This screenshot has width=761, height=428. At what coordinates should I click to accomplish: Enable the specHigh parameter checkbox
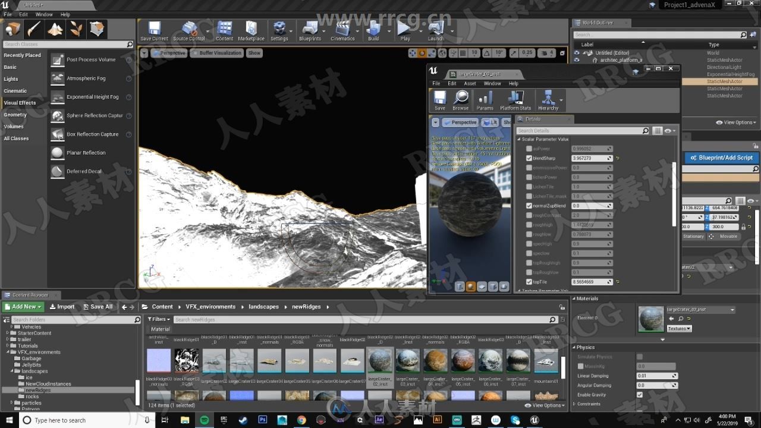point(529,244)
